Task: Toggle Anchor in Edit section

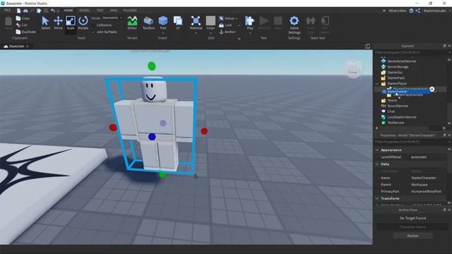Action: coord(227,32)
